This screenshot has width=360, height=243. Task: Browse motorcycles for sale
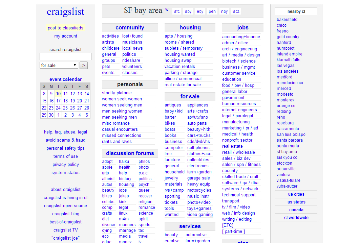pyautogui.click(x=199, y=190)
